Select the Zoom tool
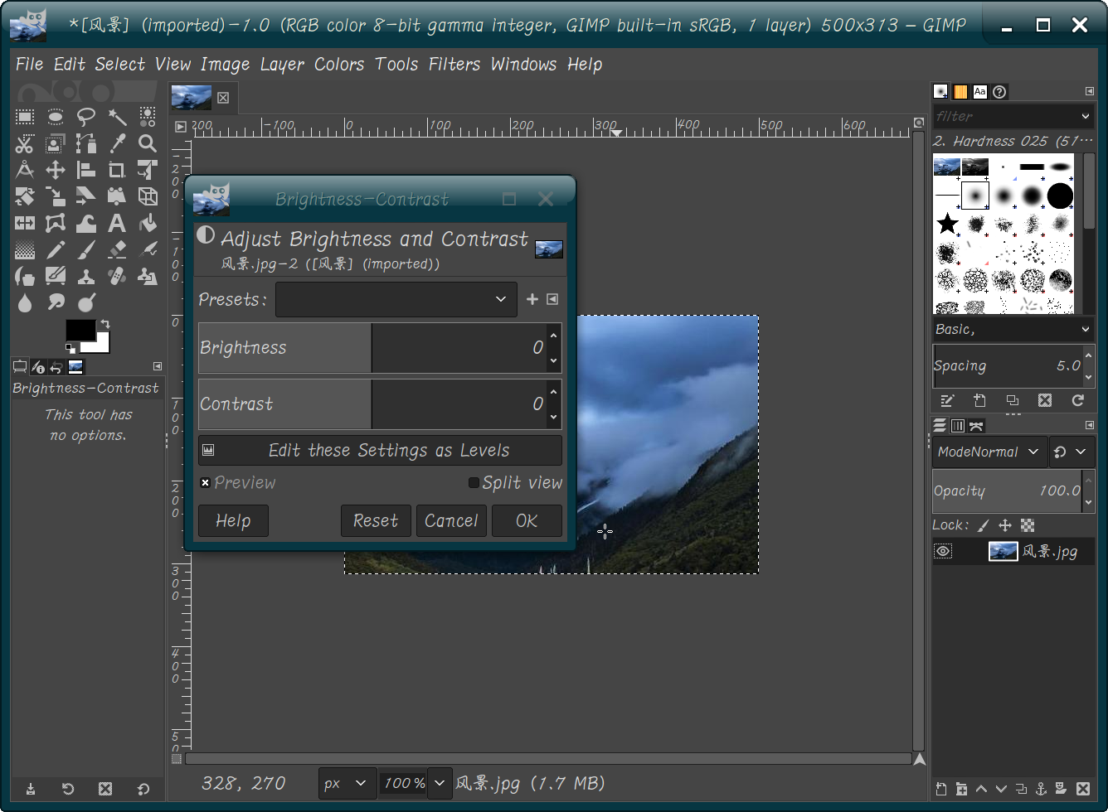This screenshot has width=1108, height=812. (x=148, y=143)
